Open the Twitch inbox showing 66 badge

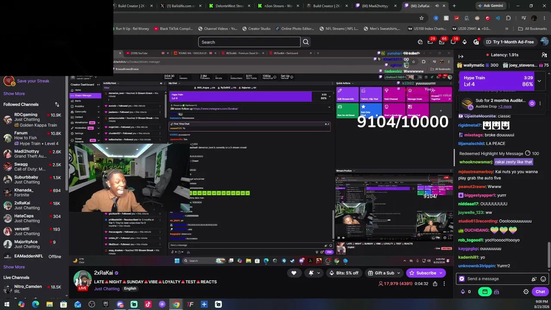(441, 42)
